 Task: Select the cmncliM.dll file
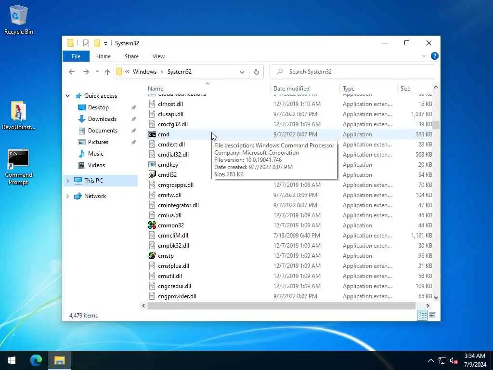pyautogui.click(x=173, y=235)
